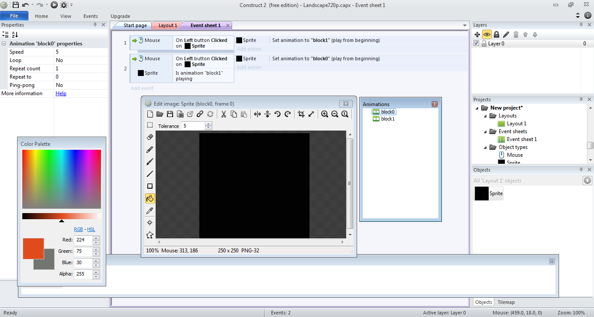
Task: Select the orange primary color swatch
Action: tap(33, 248)
